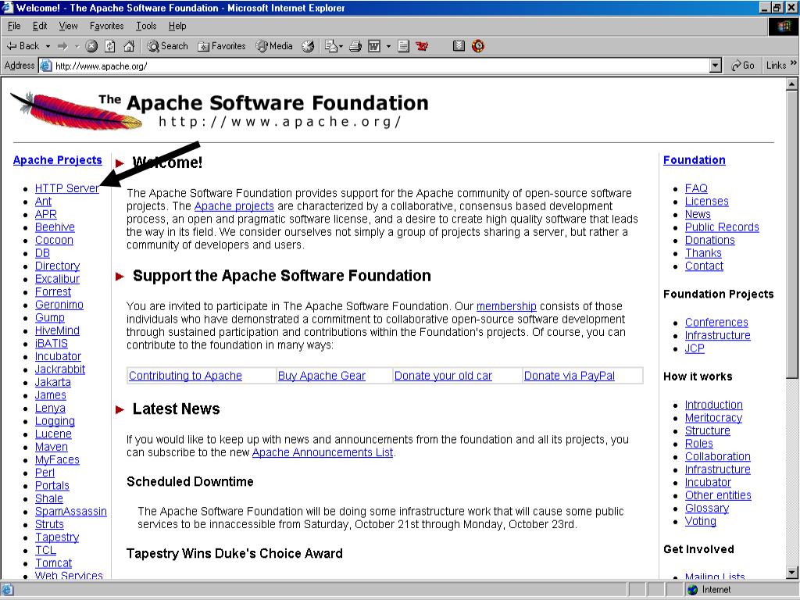Open the Maven project link
The width and height of the screenshot is (800, 600).
(x=51, y=447)
